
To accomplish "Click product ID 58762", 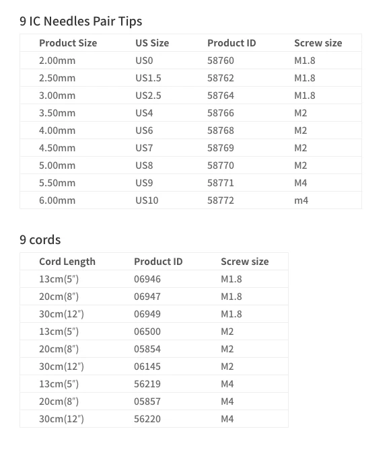I will (221, 78).
